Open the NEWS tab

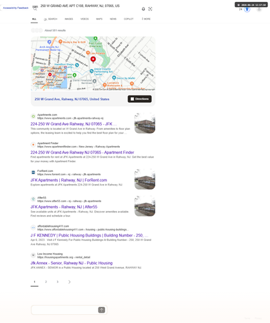coord(113,19)
